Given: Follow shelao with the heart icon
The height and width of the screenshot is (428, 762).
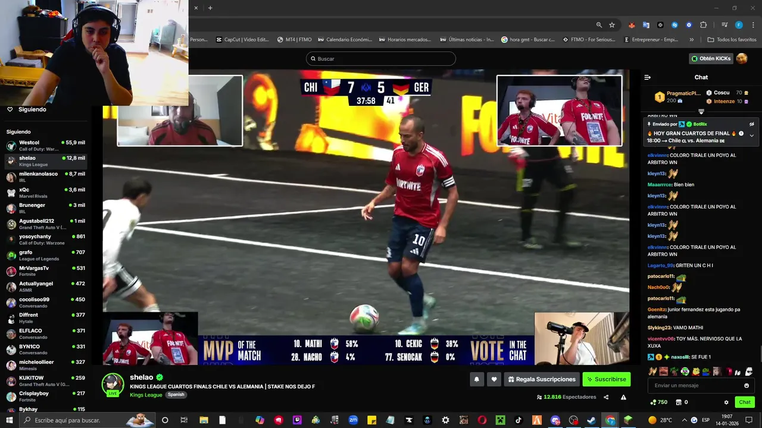Looking at the screenshot, I should [494, 379].
